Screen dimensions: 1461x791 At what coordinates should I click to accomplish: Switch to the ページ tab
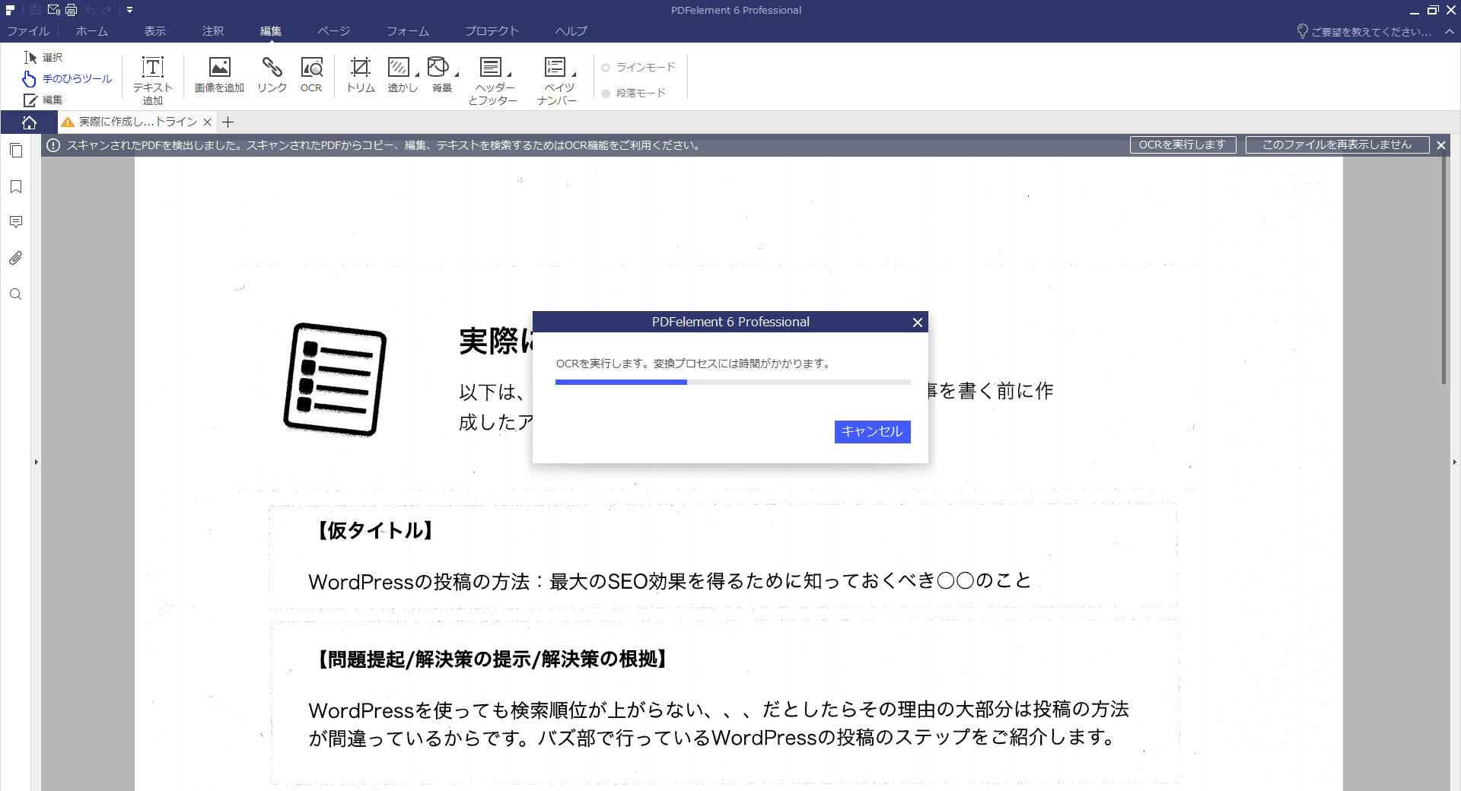334,31
